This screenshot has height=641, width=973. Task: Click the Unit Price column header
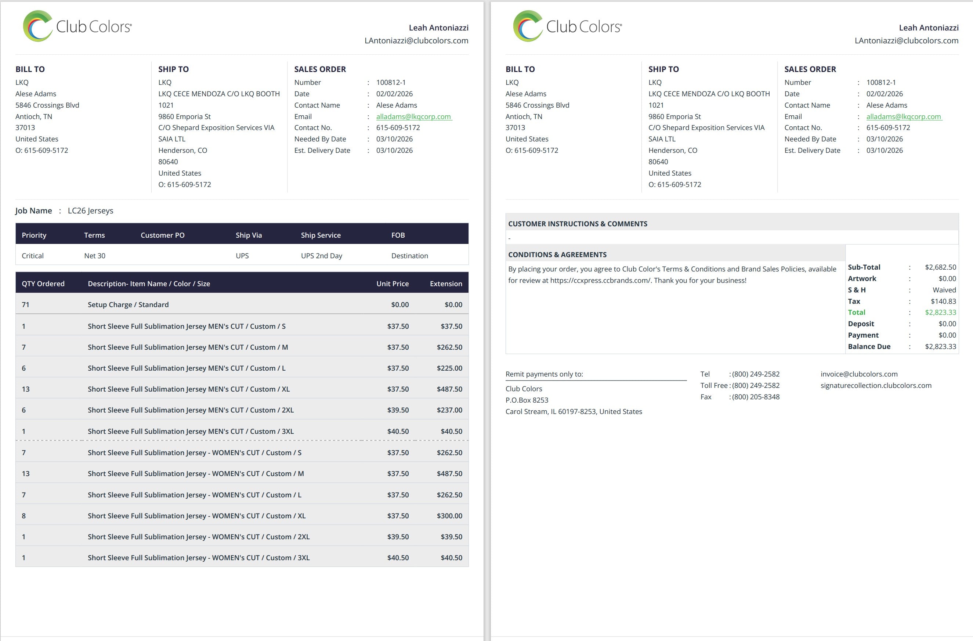pos(392,284)
